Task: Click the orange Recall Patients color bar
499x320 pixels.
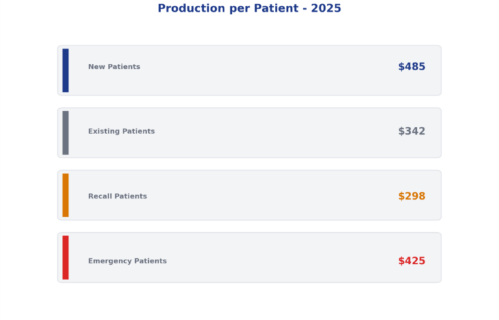Action: click(x=66, y=195)
